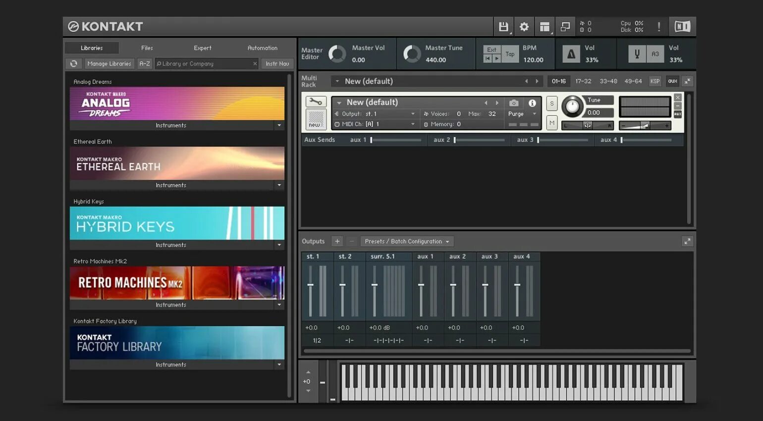Viewport: 763px width, 421px height.
Task: Switch to the Libraries tab
Action: coord(92,48)
